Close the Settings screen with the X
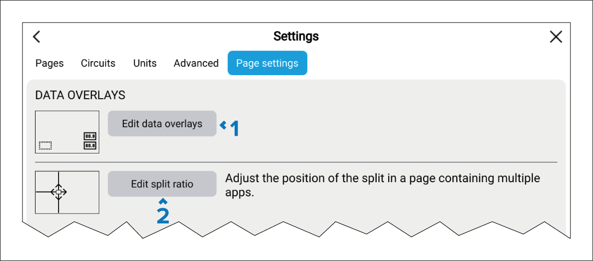Screen dimensions: 593x261 click(x=556, y=37)
